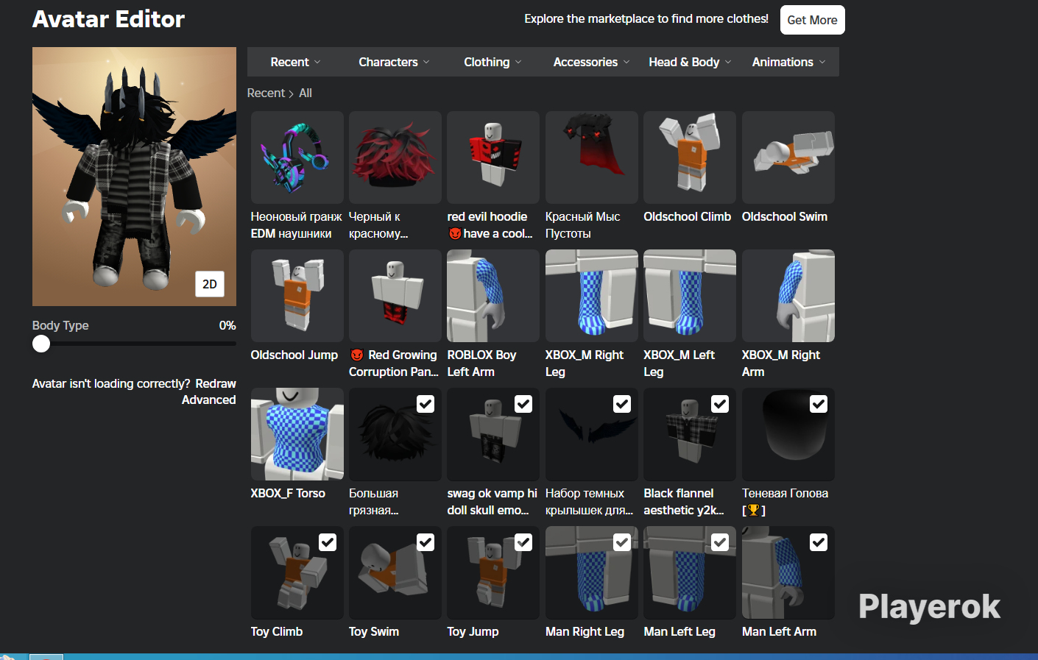This screenshot has height=660, width=1038.
Task: Uncheck the Большая грязная black hair item
Action: coord(426,404)
